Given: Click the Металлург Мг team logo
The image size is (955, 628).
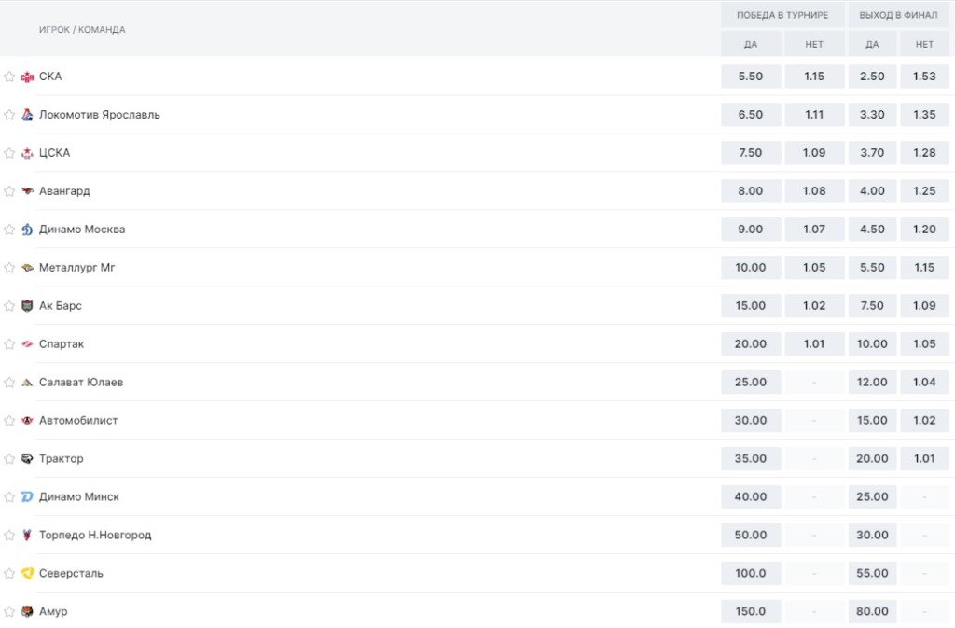Looking at the screenshot, I should (27, 268).
